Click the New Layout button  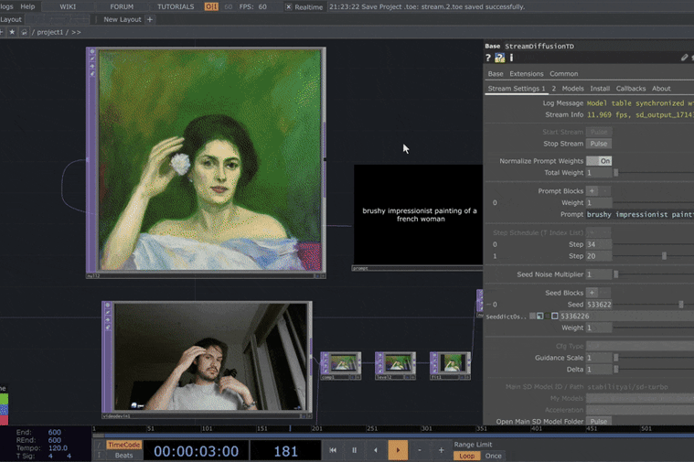point(123,19)
